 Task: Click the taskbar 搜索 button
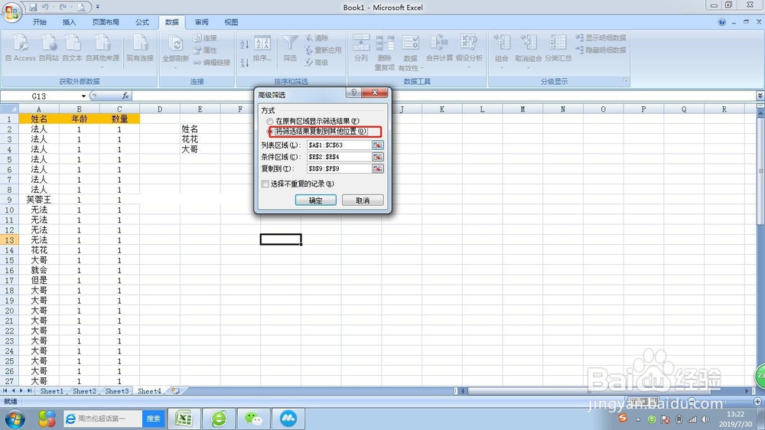[153, 419]
